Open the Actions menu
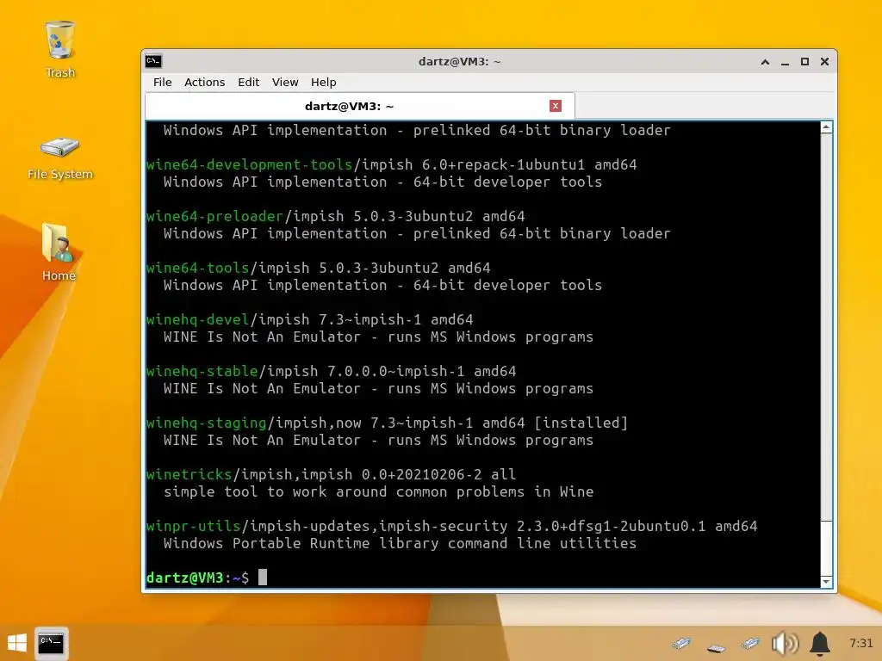Screen dimensions: 882x661 (205, 82)
